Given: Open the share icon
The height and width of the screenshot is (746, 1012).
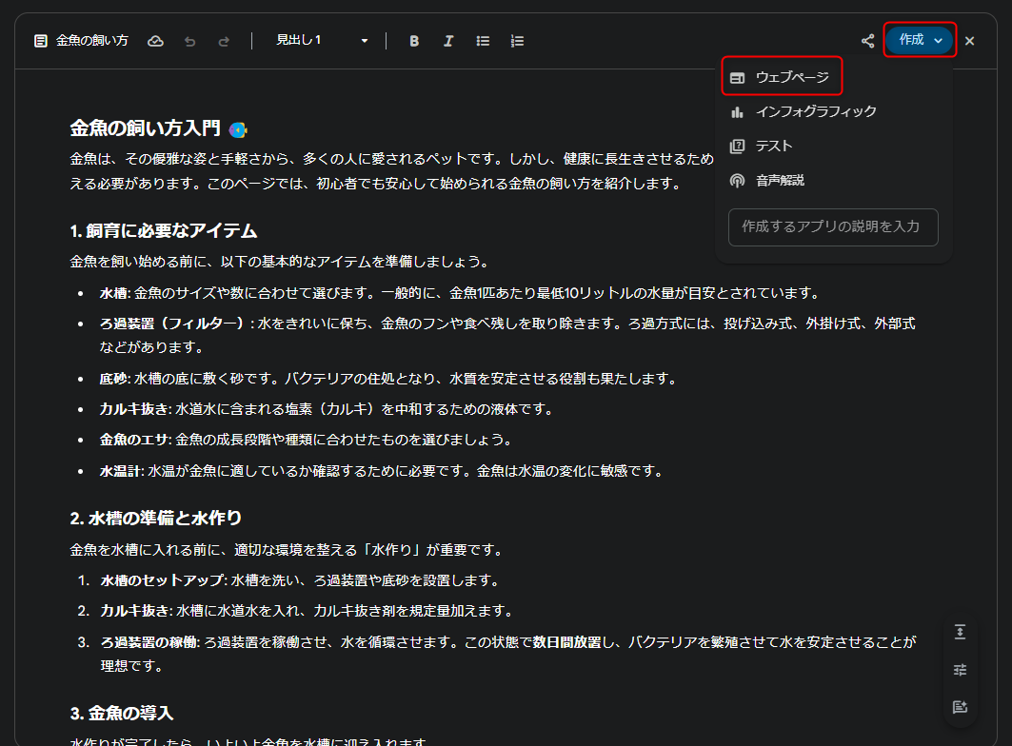Looking at the screenshot, I should [x=867, y=41].
